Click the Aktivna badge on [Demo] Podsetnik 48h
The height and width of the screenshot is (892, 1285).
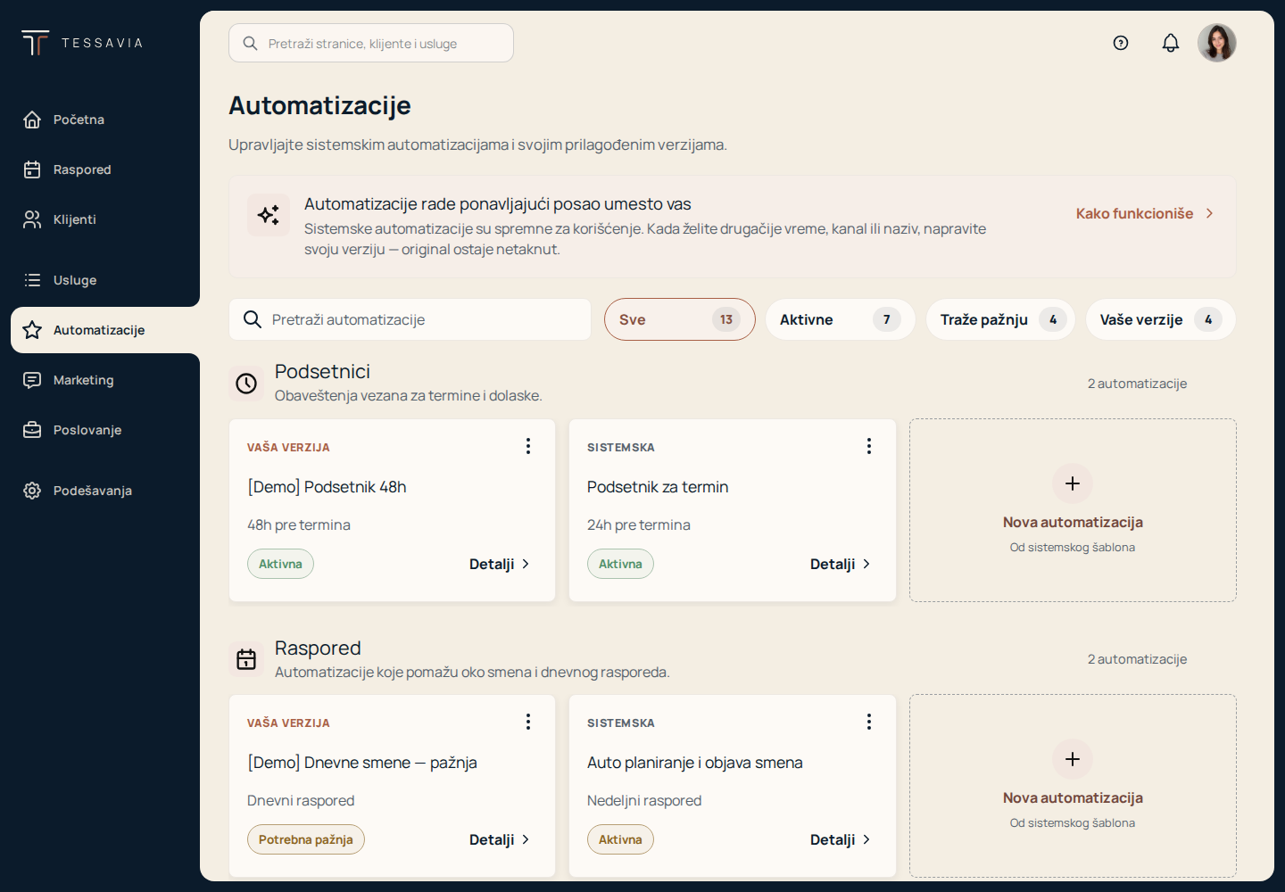tap(280, 564)
